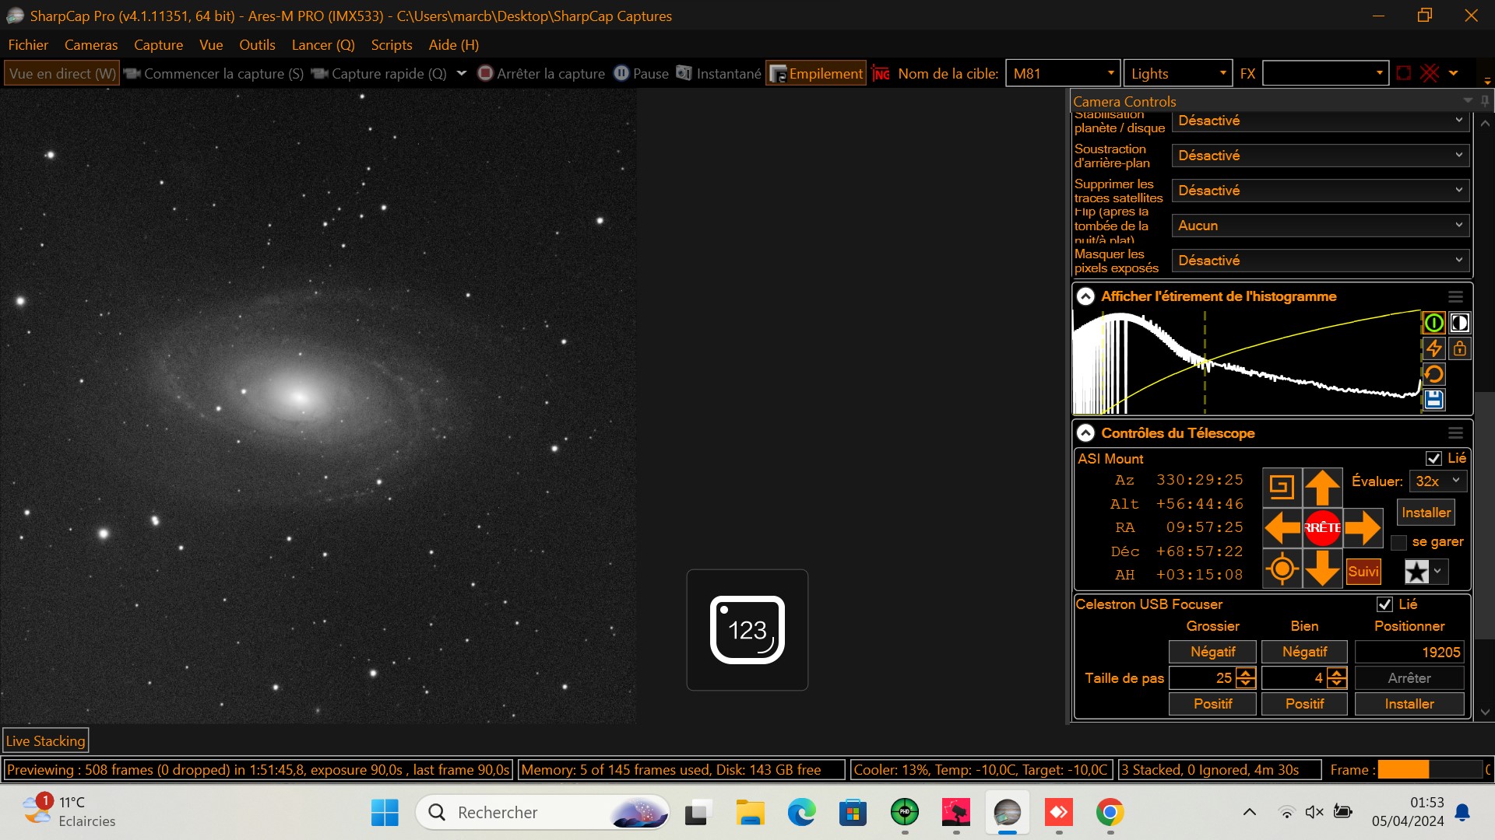This screenshot has width=1495, height=840.
Task: Open the Outils menu
Action: (257, 44)
